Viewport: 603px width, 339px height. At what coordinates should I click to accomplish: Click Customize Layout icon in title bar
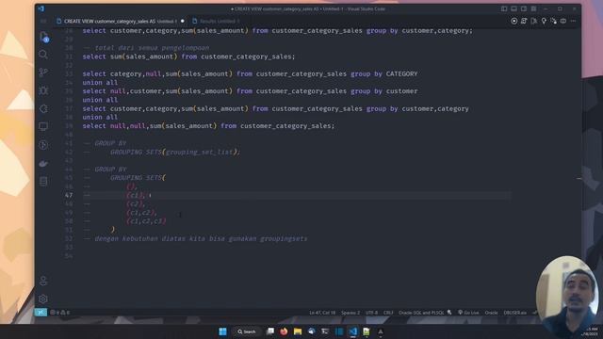tap(534, 8)
